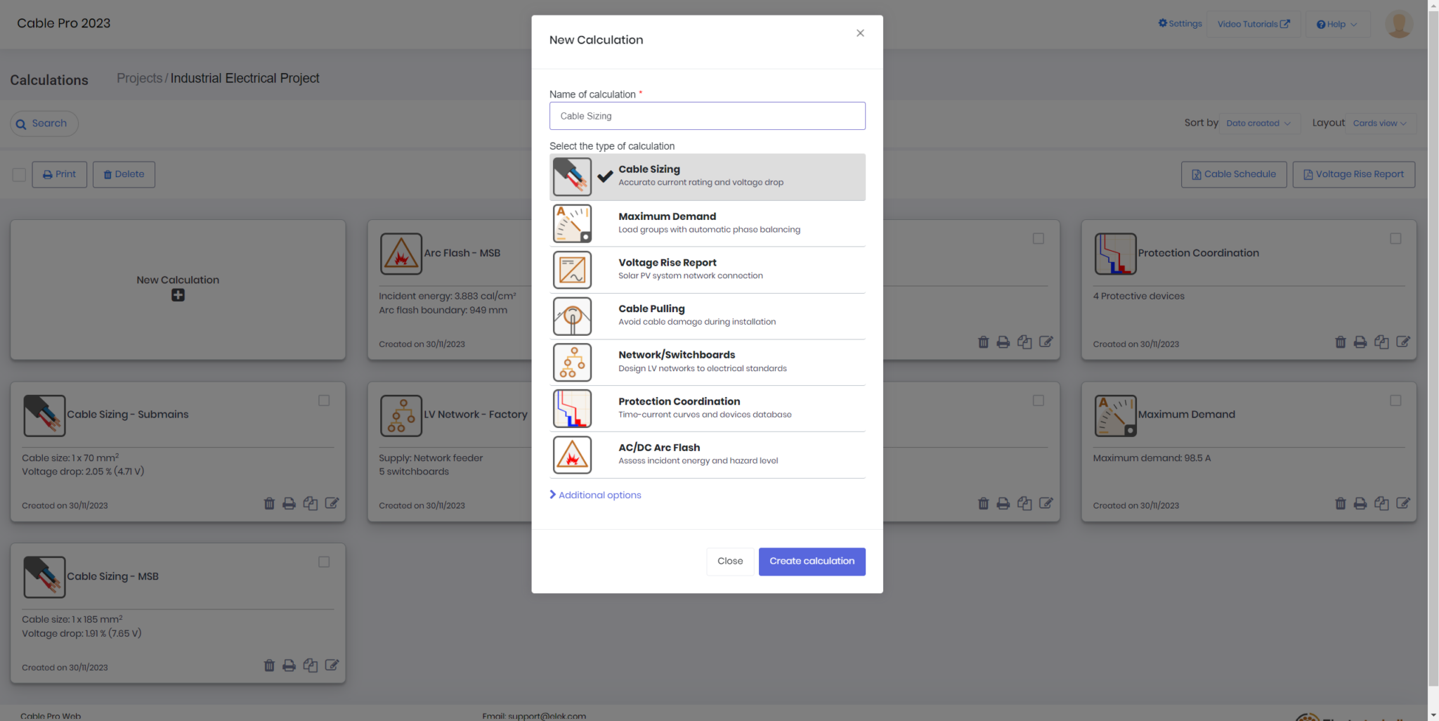Tick the Cable Sizing - Submains checkbox
Viewport: 1439px width, 721px height.
click(x=324, y=401)
